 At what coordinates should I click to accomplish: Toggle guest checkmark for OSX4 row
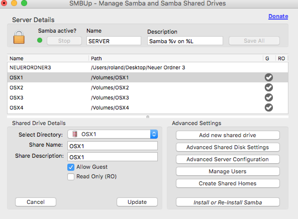point(269,107)
